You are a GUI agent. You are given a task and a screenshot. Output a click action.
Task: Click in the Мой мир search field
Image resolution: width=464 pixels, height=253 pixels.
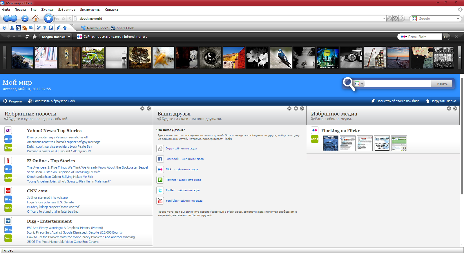point(398,84)
